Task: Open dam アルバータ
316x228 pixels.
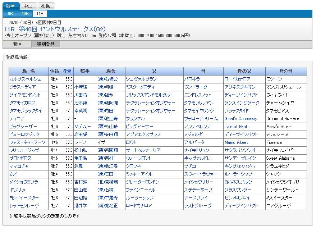Action: (x=194, y=142)
